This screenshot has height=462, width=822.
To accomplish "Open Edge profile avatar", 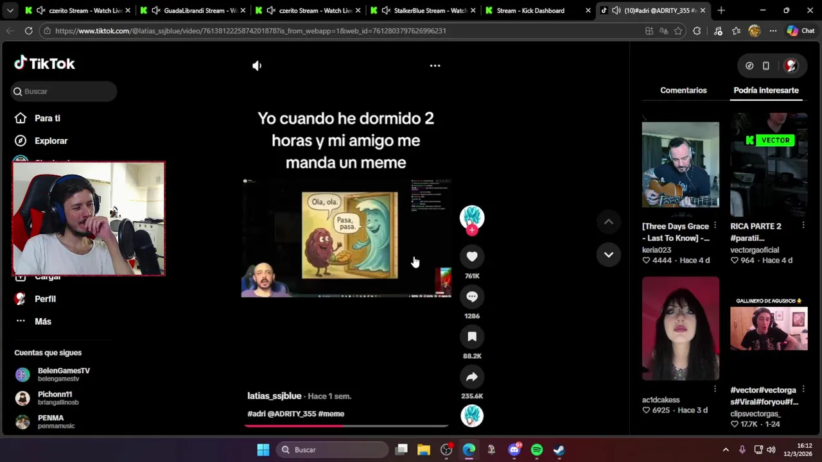I will pyautogui.click(x=755, y=31).
